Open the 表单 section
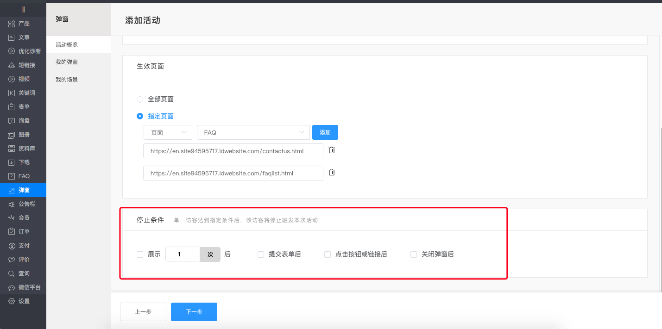This screenshot has height=329, width=662. (x=23, y=106)
